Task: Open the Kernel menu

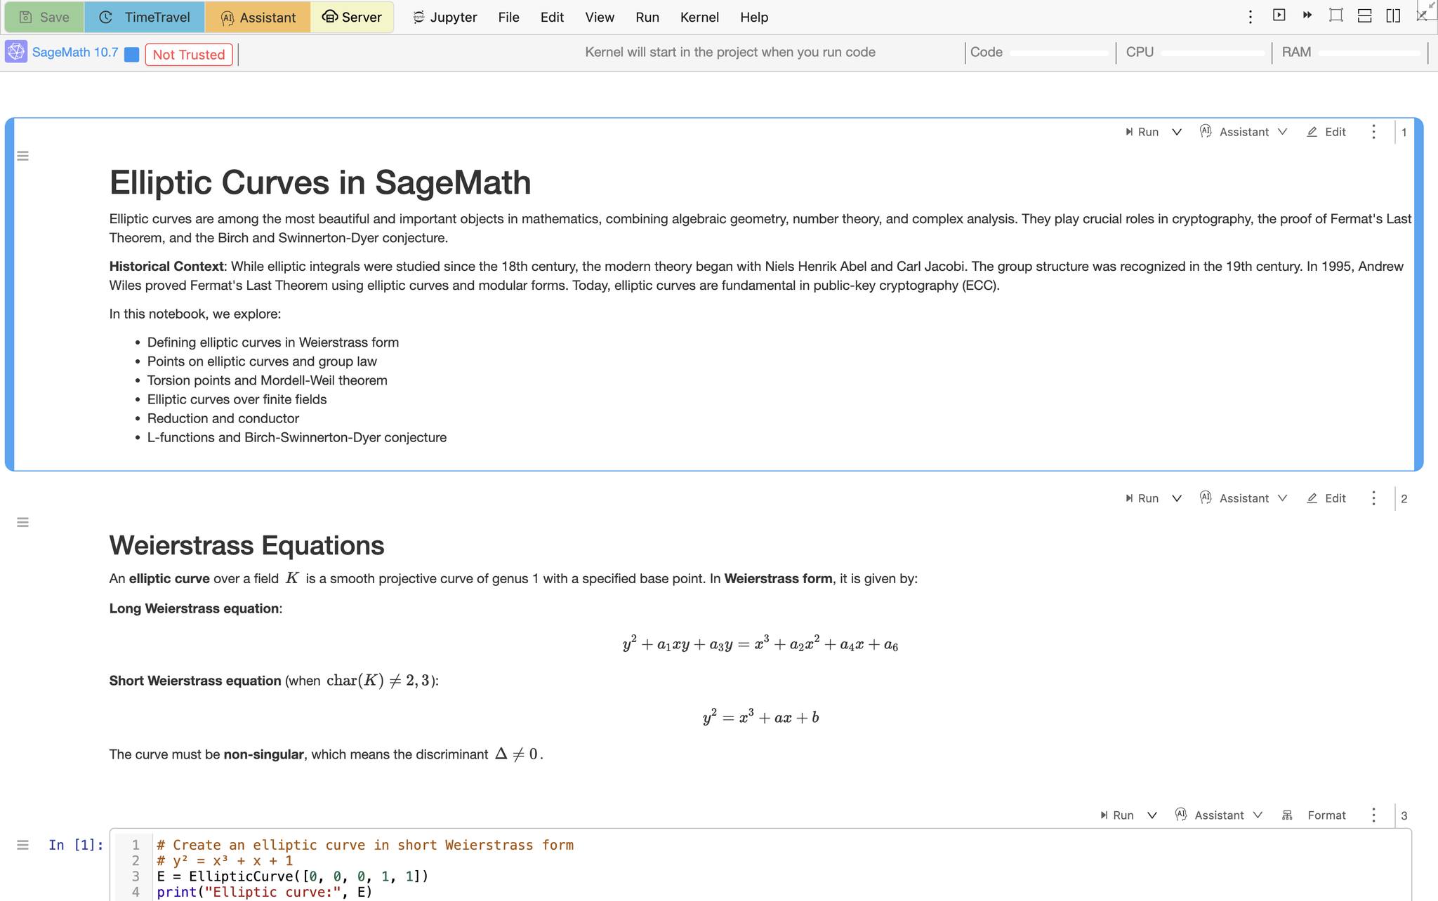Action: click(x=699, y=17)
